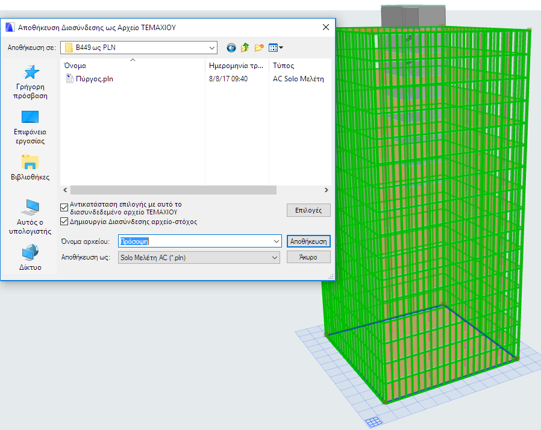Viewport: 541px width, 430px height.
Task: Click the Back navigation arrow icon
Action: point(231,48)
